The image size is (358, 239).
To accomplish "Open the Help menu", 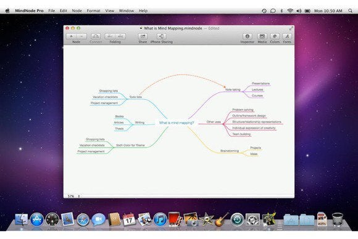I will 143,10.
